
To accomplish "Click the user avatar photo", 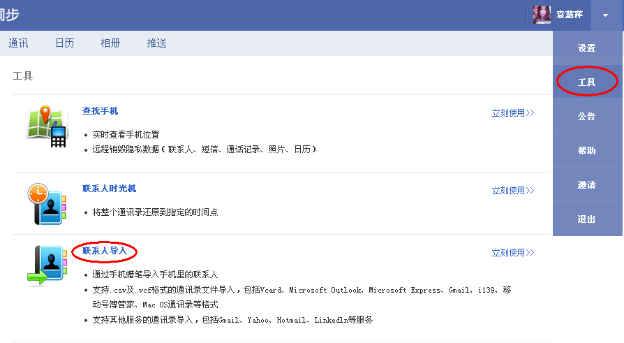I will [542, 15].
